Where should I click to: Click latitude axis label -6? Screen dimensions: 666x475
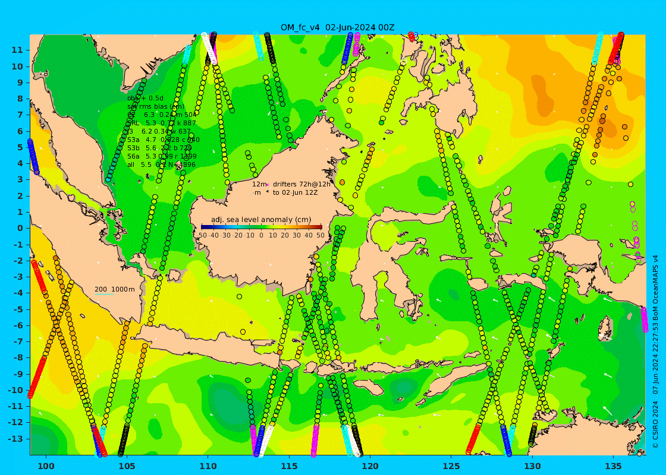pos(18,325)
